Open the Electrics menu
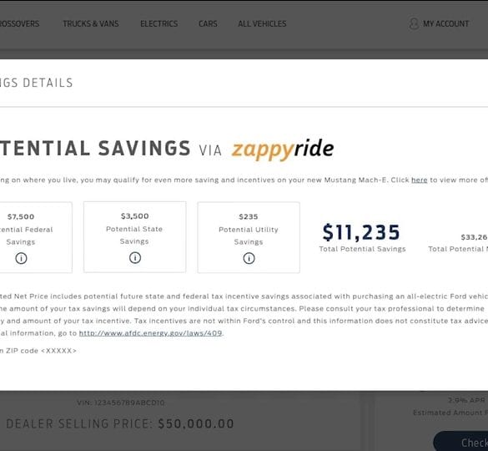The width and height of the screenshot is (488, 451). (x=159, y=23)
